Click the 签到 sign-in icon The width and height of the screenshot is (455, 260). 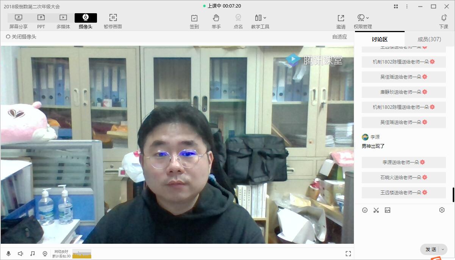[194, 21]
